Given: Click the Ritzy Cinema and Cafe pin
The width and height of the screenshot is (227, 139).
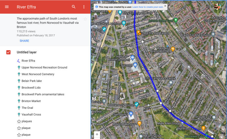Looking at the screenshot, I should pyautogui.click(x=120, y=12).
